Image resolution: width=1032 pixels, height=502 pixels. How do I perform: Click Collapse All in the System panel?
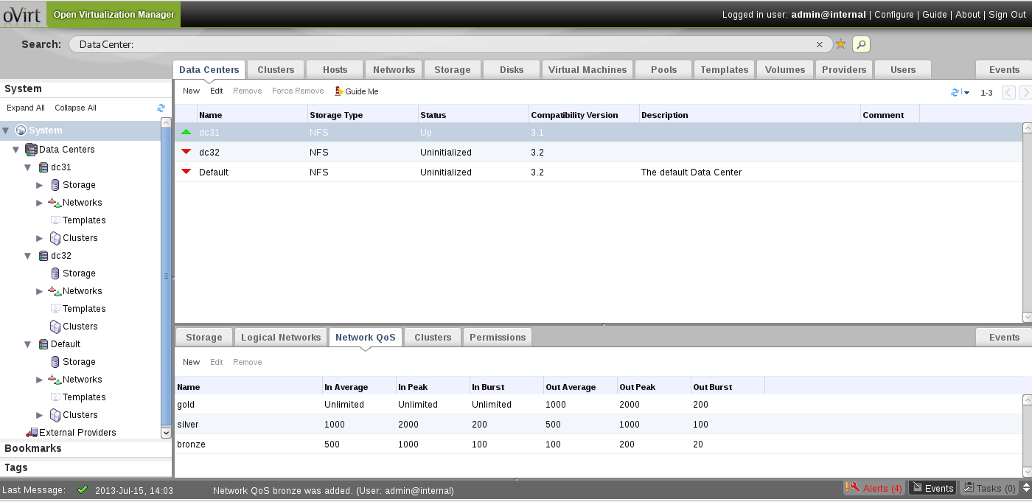click(75, 108)
